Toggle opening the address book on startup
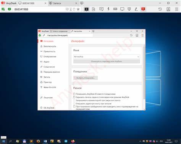Image resolution: width=181 pixels, height=144 pixels. coord(74,103)
